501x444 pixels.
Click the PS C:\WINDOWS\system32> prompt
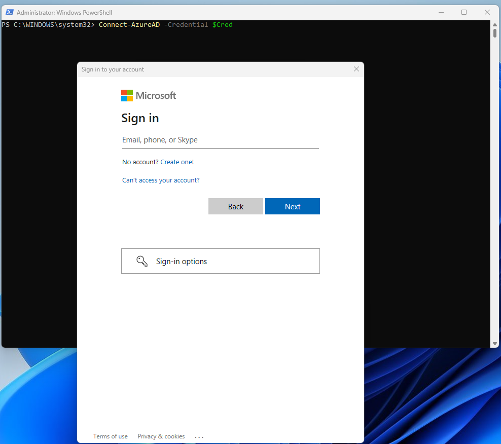point(48,25)
